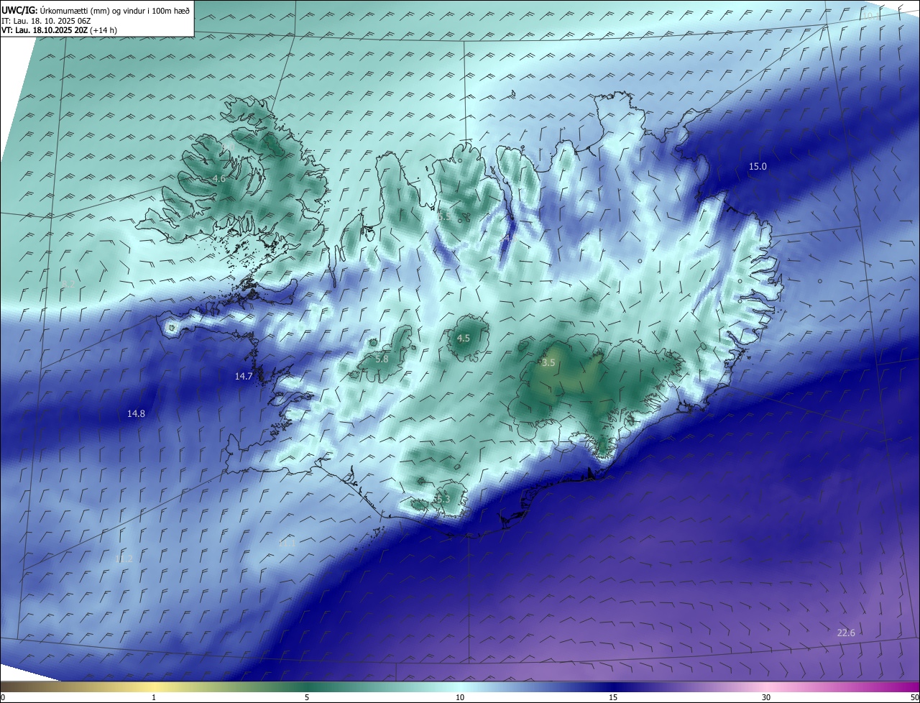Click the 3.5 value on the large glacier

[x=548, y=363]
